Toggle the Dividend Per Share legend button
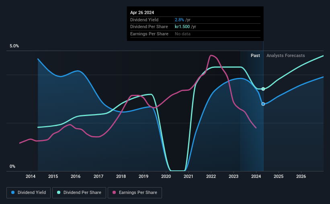The height and width of the screenshot is (204, 330). (79, 193)
